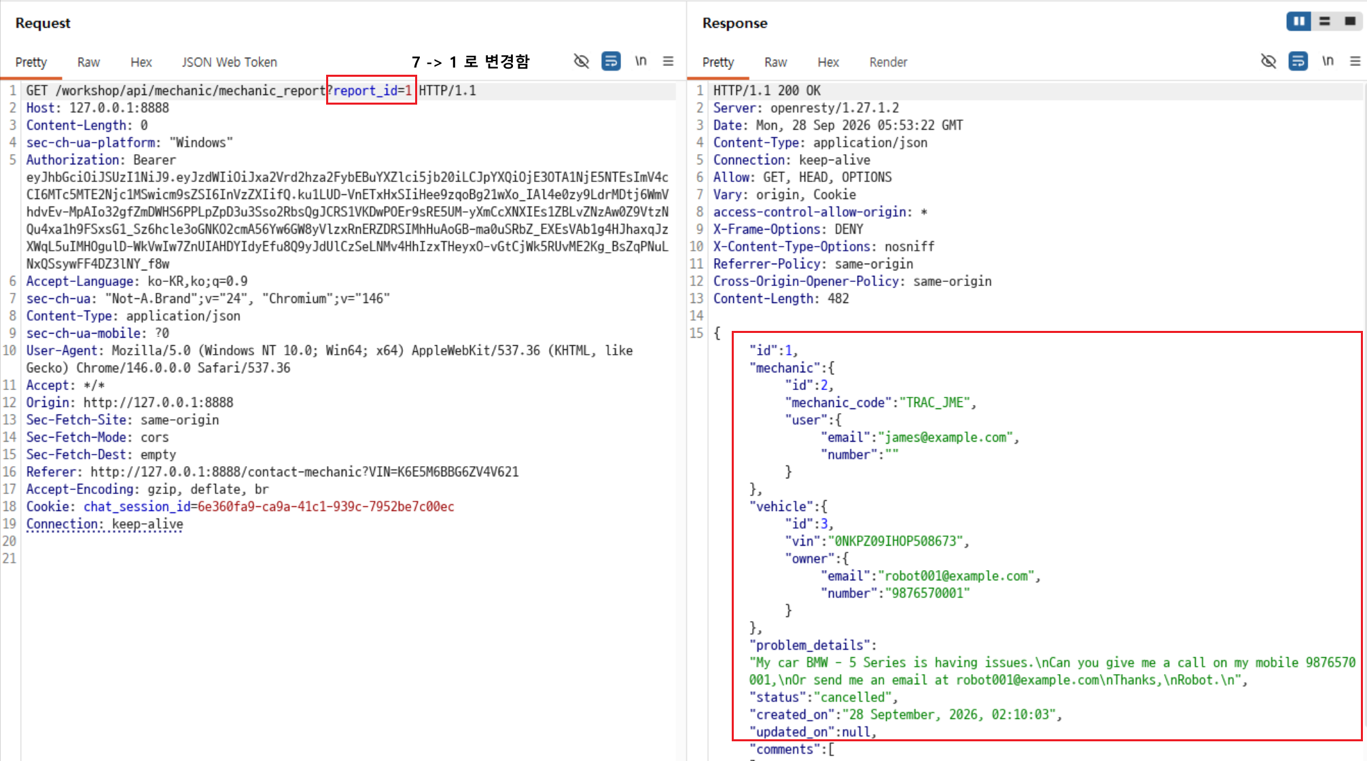Click the X-Frame-Options: DENY header
This screenshot has width=1367, height=761.
coord(788,229)
